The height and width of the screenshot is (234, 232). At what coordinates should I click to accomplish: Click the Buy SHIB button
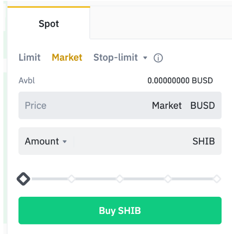click(x=120, y=211)
